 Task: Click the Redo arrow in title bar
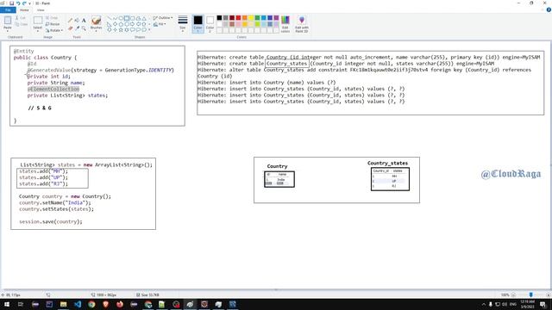pos(24,3)
